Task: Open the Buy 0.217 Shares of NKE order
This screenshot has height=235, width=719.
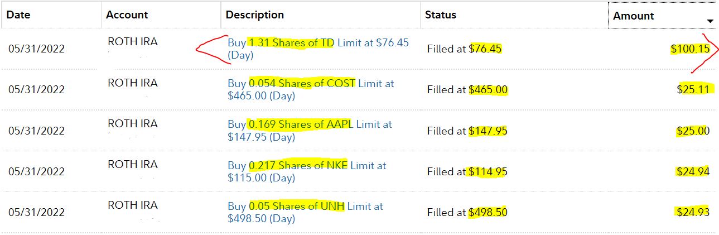Action: pyautogui.click(x=307, y=171)
